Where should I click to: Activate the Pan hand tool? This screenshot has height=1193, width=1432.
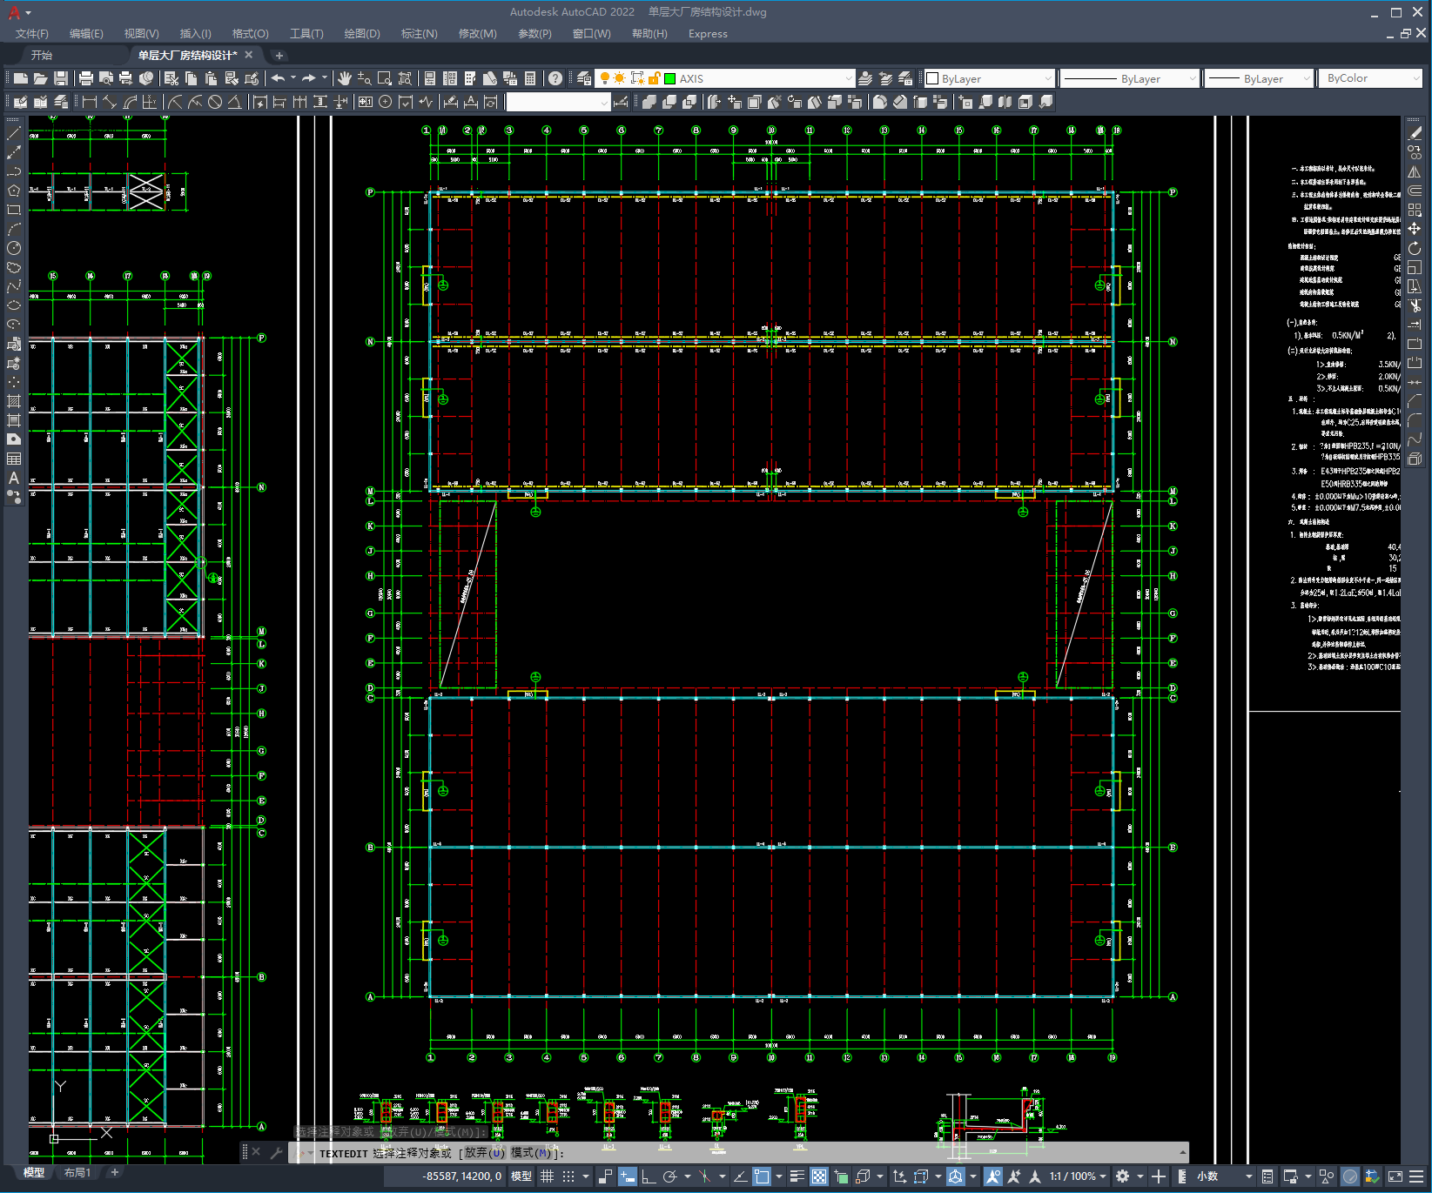(x=345, y=78)
